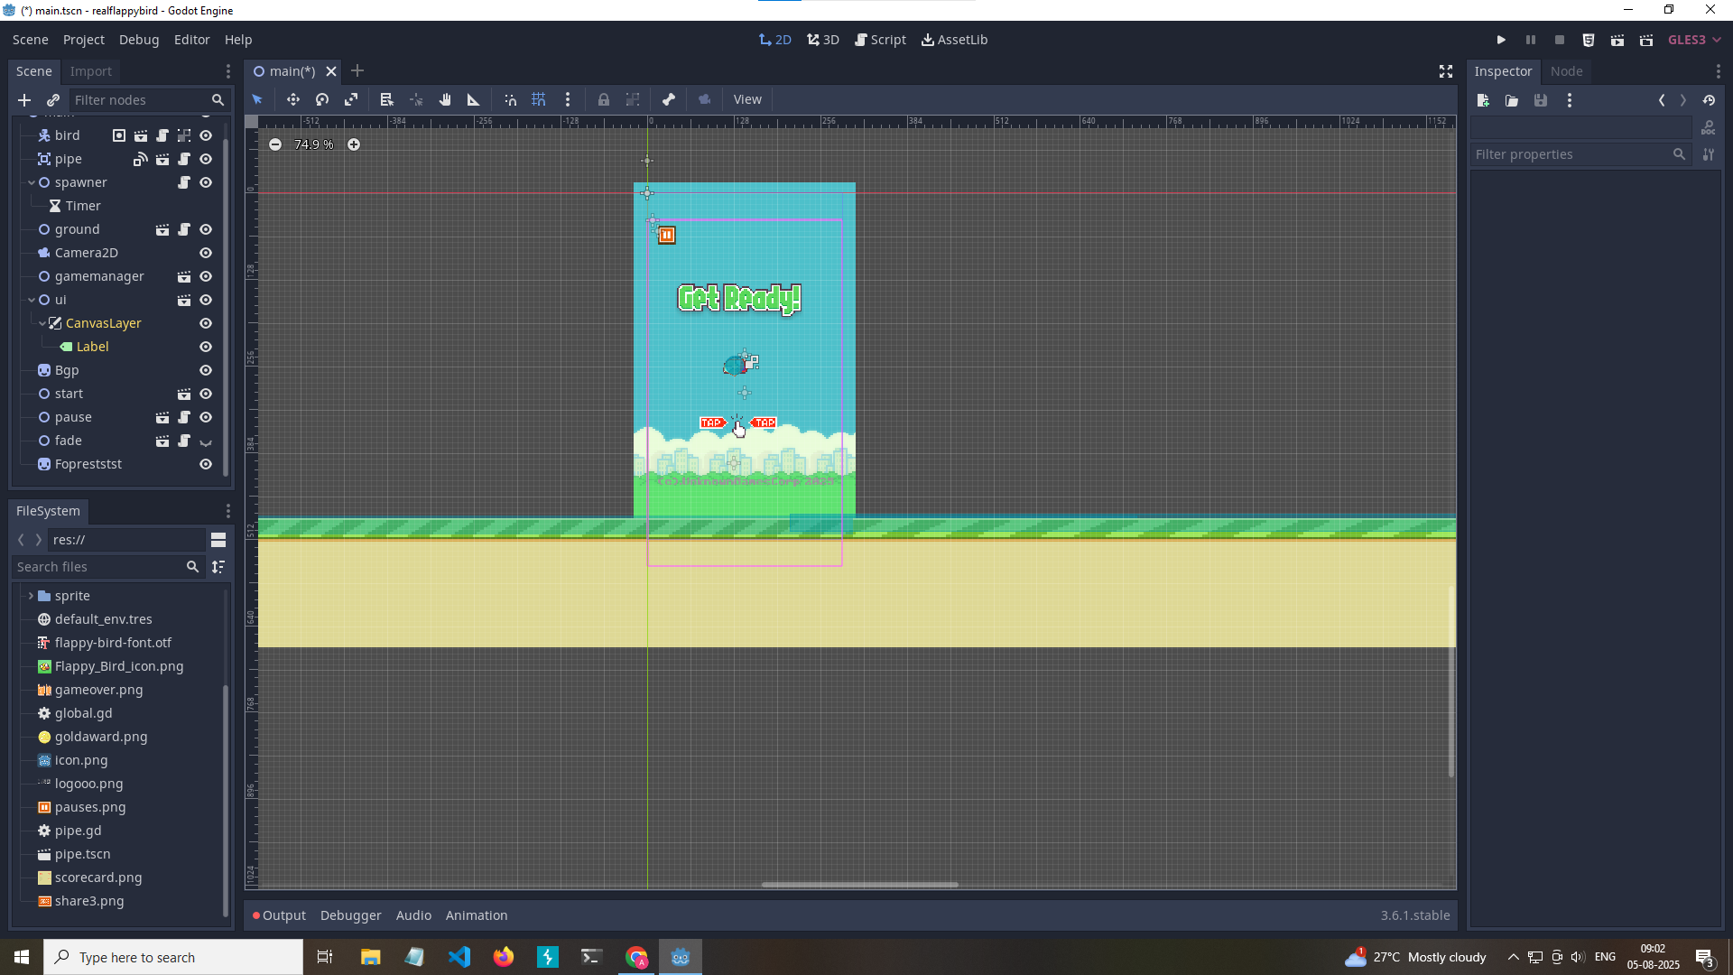Click the zoom out minus button
Image resolution: width=1733 pixels, height=975 pixels.
pos(275,144)
